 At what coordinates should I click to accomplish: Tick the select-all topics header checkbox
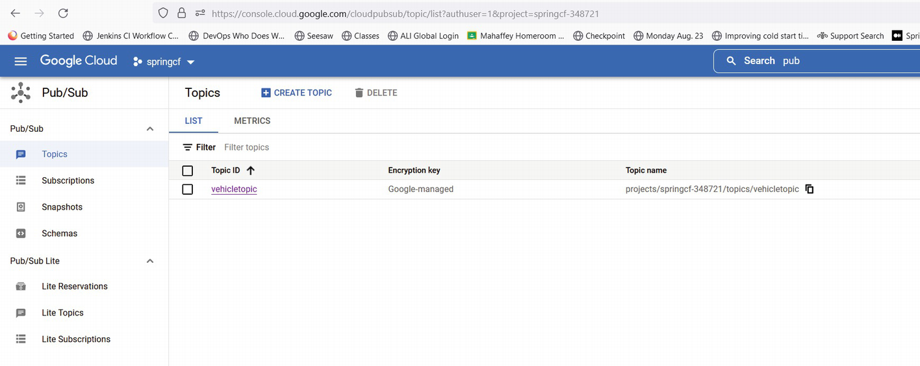tap(188, 171)
